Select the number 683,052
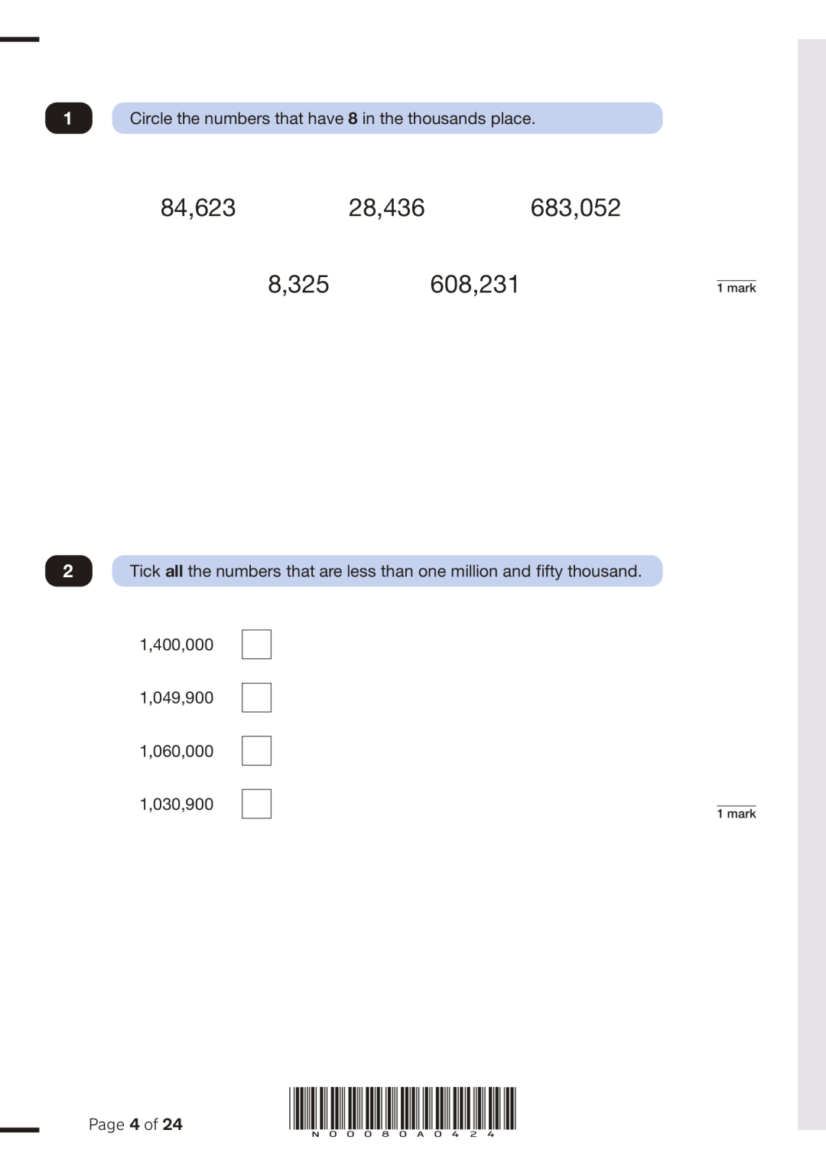This screenshot has width=826, height=1169. point(575,208)
